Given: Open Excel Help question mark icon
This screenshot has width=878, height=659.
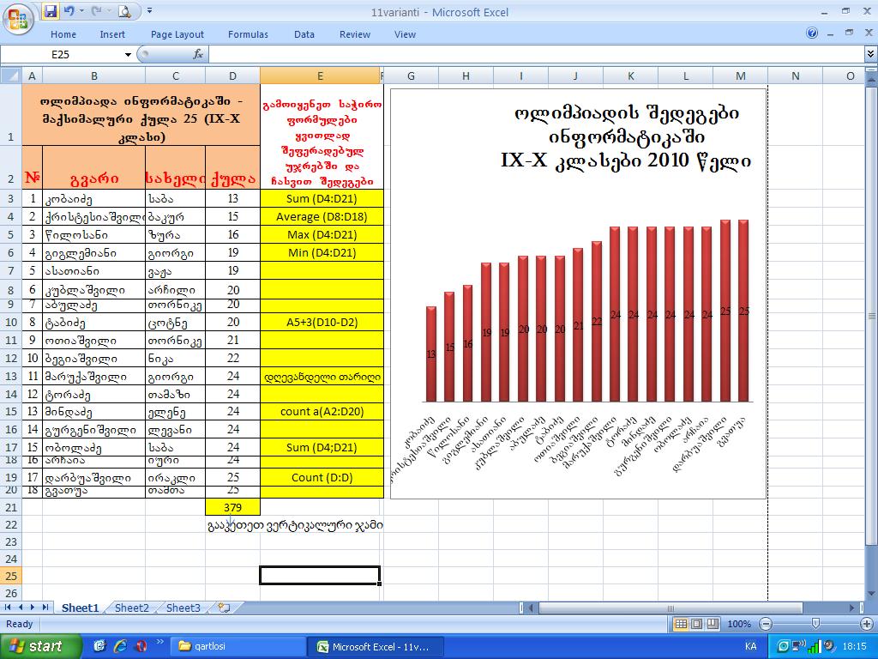Looking at the screenshot, I should coord(812,33).
